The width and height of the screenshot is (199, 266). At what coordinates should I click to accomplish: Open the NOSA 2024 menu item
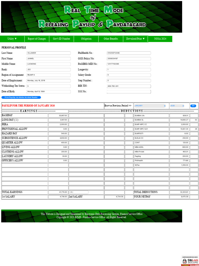(160, 39)
